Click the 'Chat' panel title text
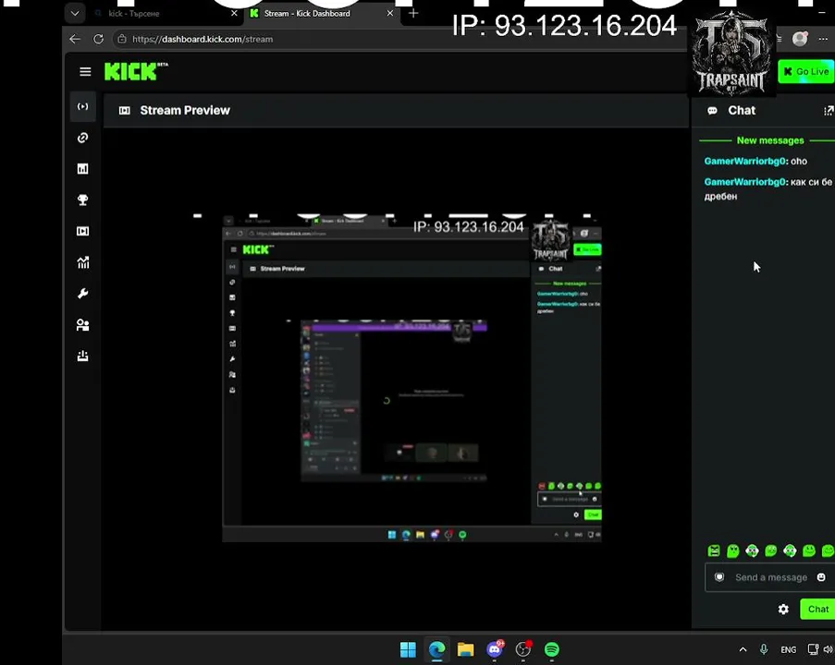 pos(742,111)
